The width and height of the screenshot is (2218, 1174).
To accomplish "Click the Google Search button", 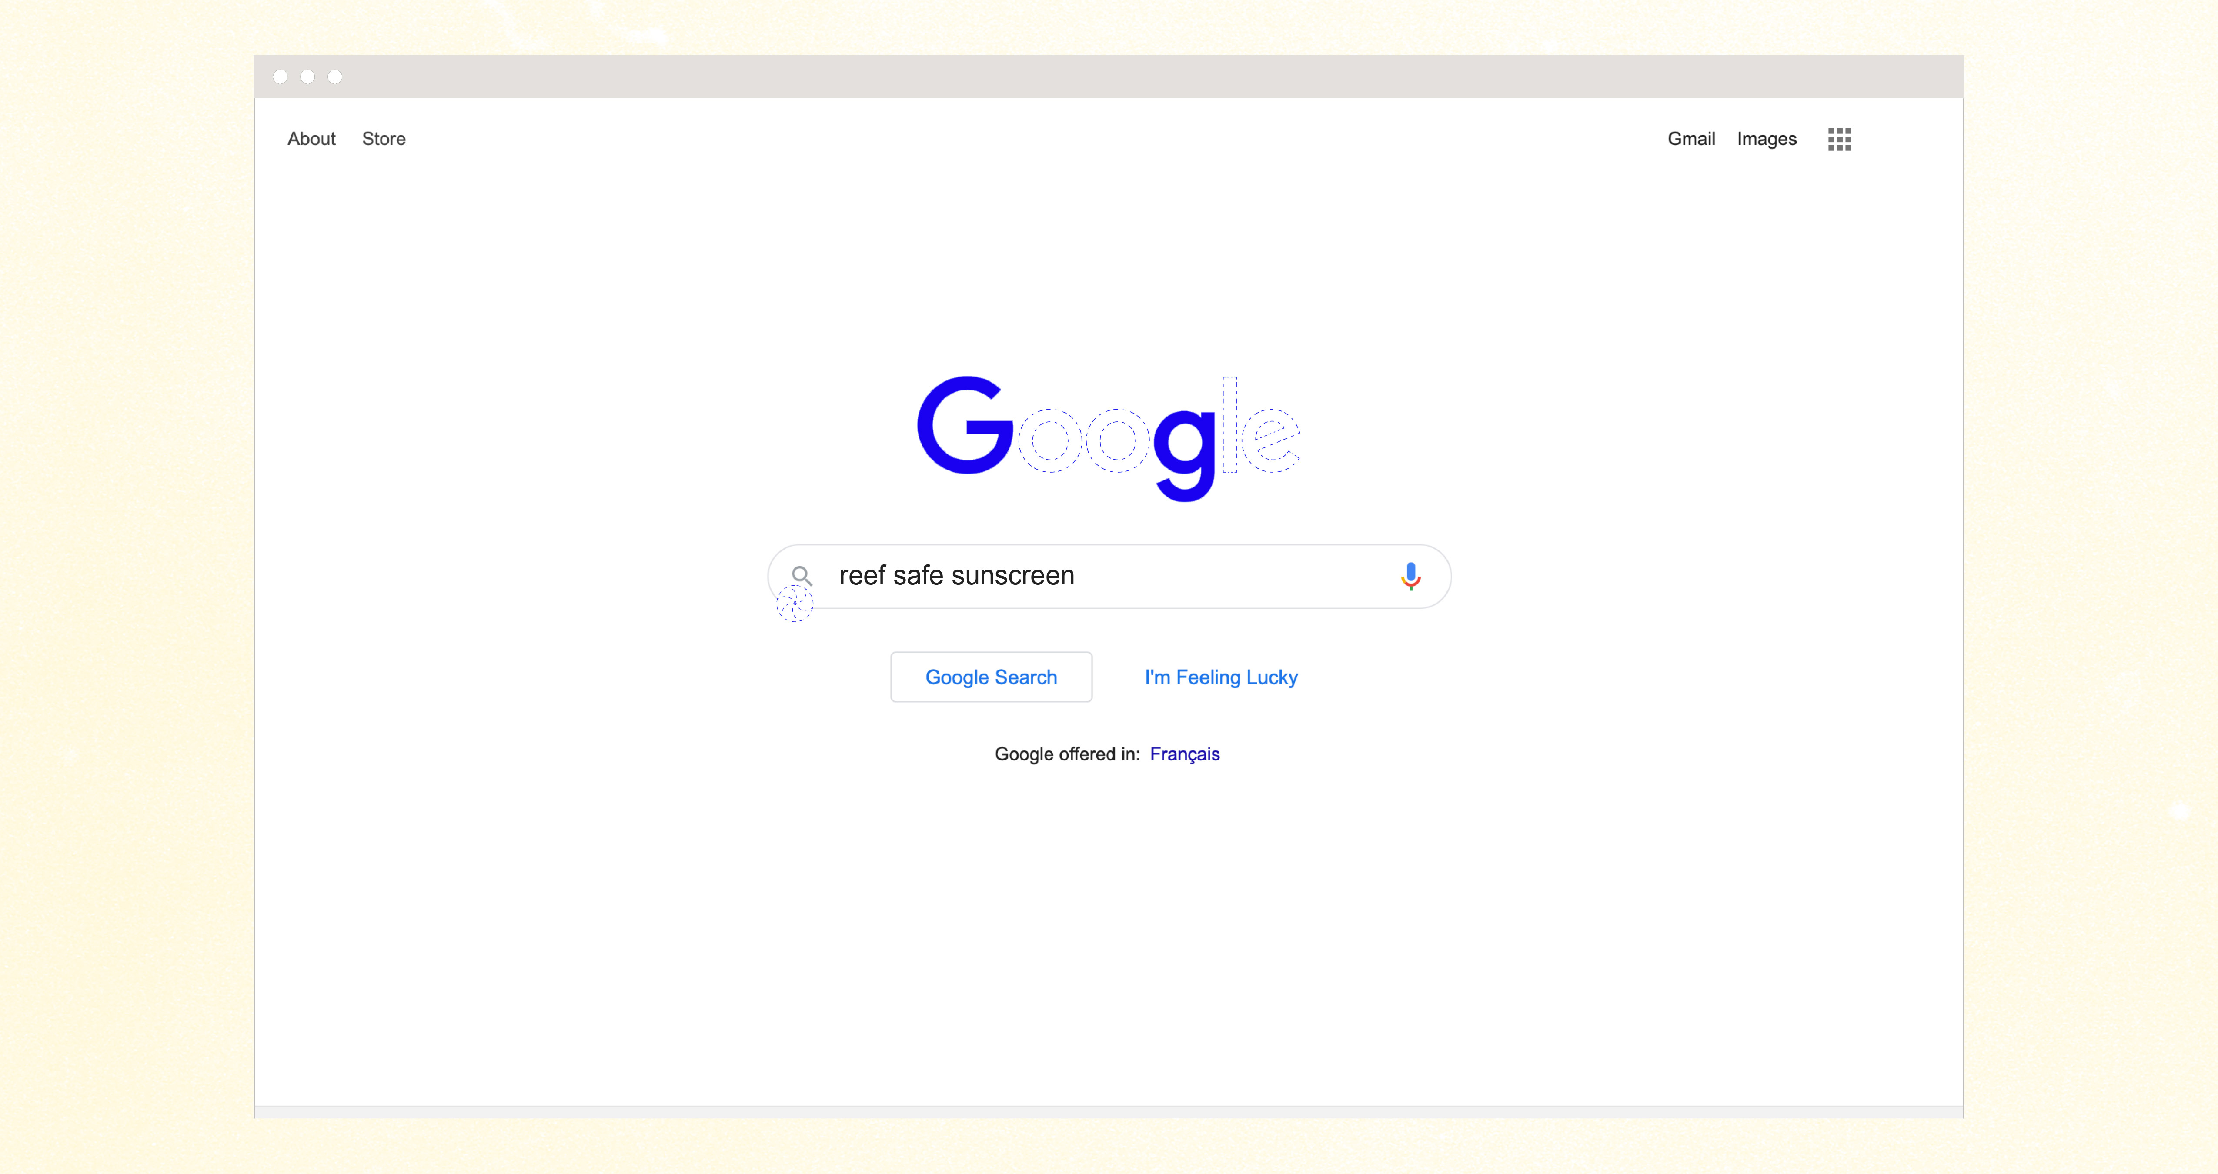I will coord(991,677).
